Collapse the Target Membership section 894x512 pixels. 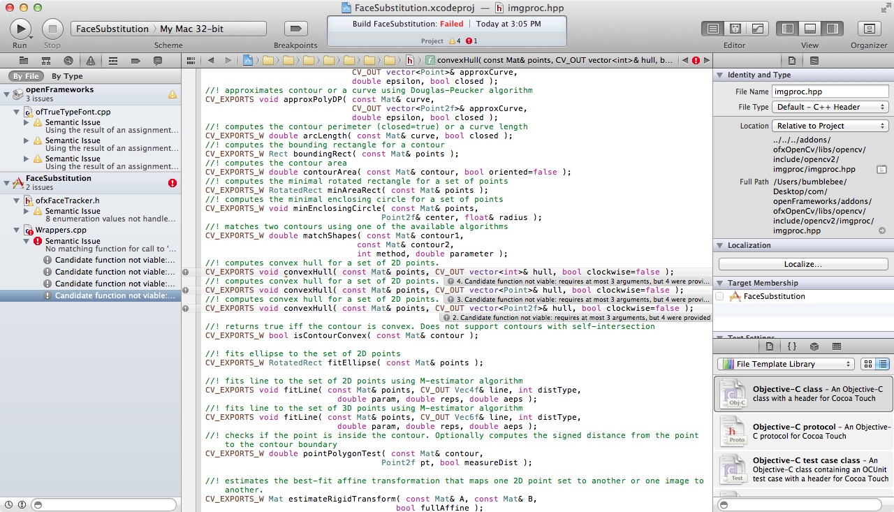point(720,283)
